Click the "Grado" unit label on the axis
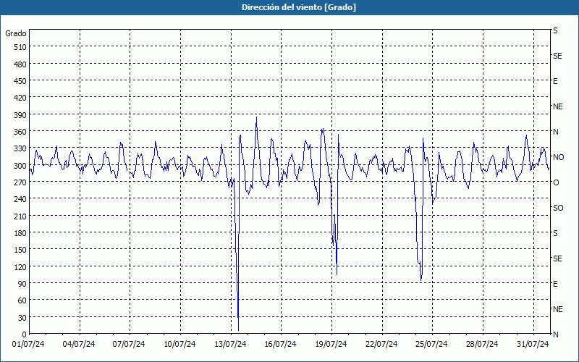 16,33
